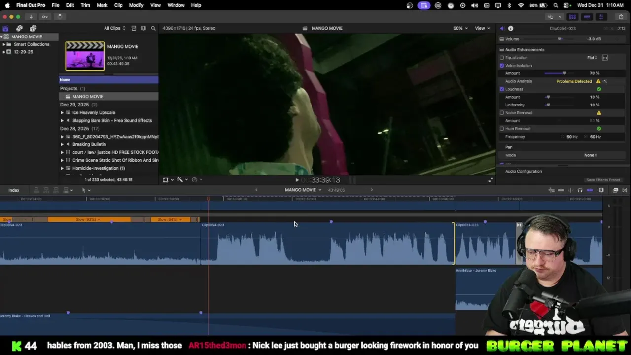Click the viewer Play button
This screenshot has width=631, height=355.
point(297,180)
